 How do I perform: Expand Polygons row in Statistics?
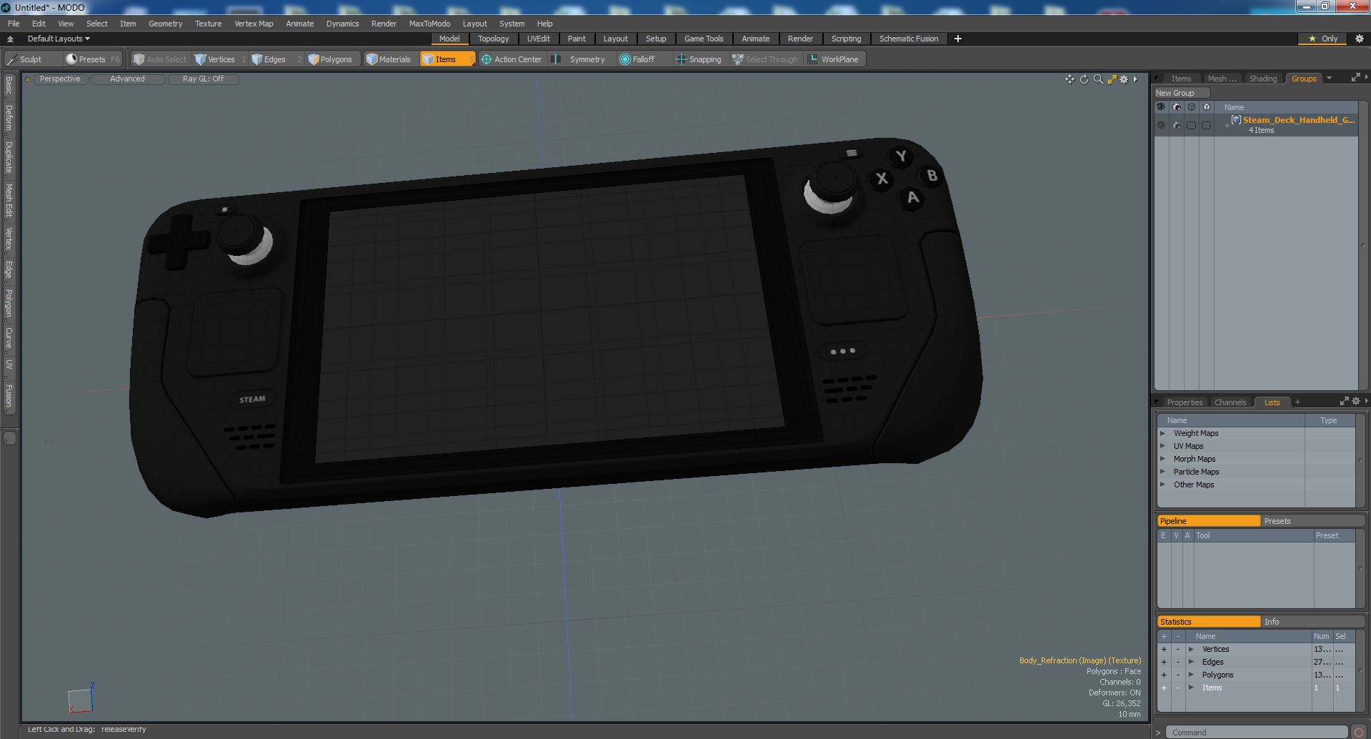pyautogui.click(x=1191, y=675)
